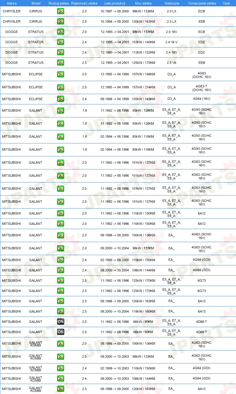Image resolution: width=236 pixels, height=394 pixels.
Task: Click fuel icon for Galant 2.5 09.1996 -> 09.2000 row
Action: 60,301
